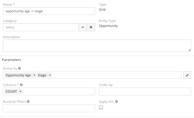Image resolution: width=194 pixels, height=118 pixels.
Task: Open the Order by field
Action: coord(145,92)
